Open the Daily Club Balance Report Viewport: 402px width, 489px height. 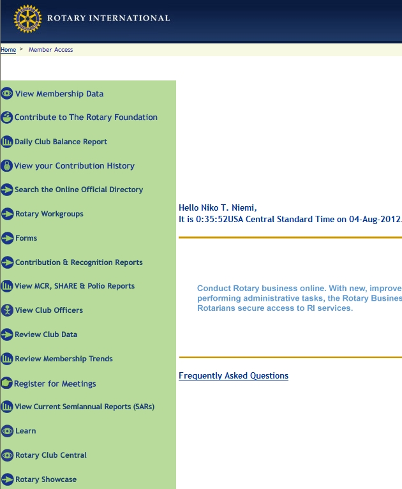coord(61,142)
